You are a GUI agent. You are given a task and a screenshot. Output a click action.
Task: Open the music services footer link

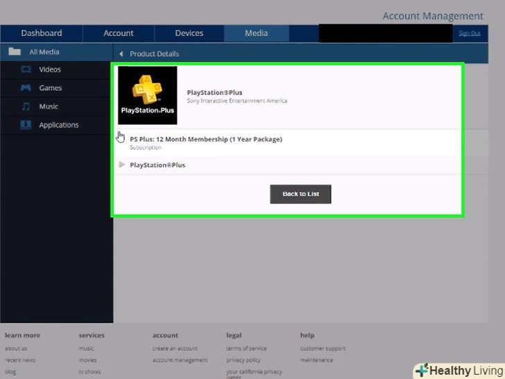coord(86,348)
